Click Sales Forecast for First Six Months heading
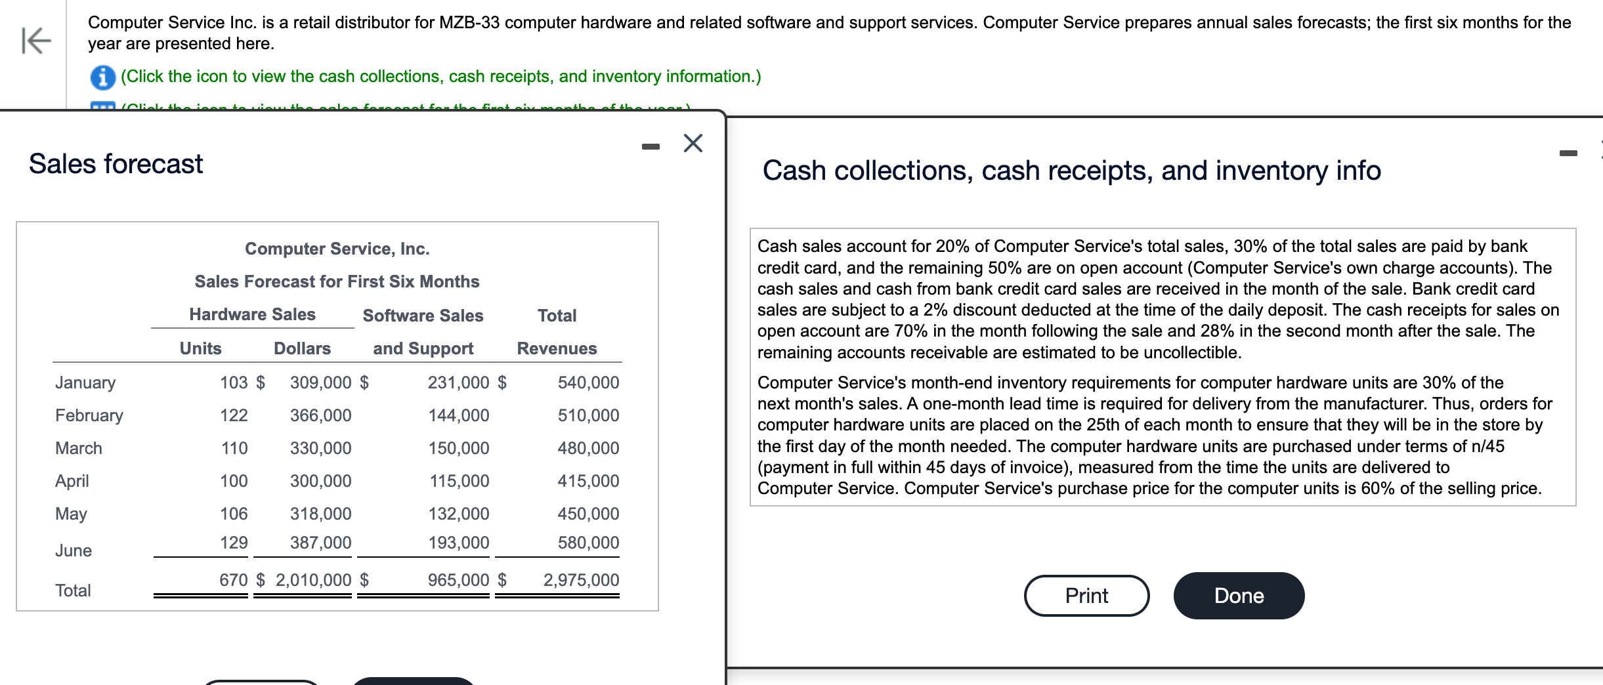 click(337, 281)
